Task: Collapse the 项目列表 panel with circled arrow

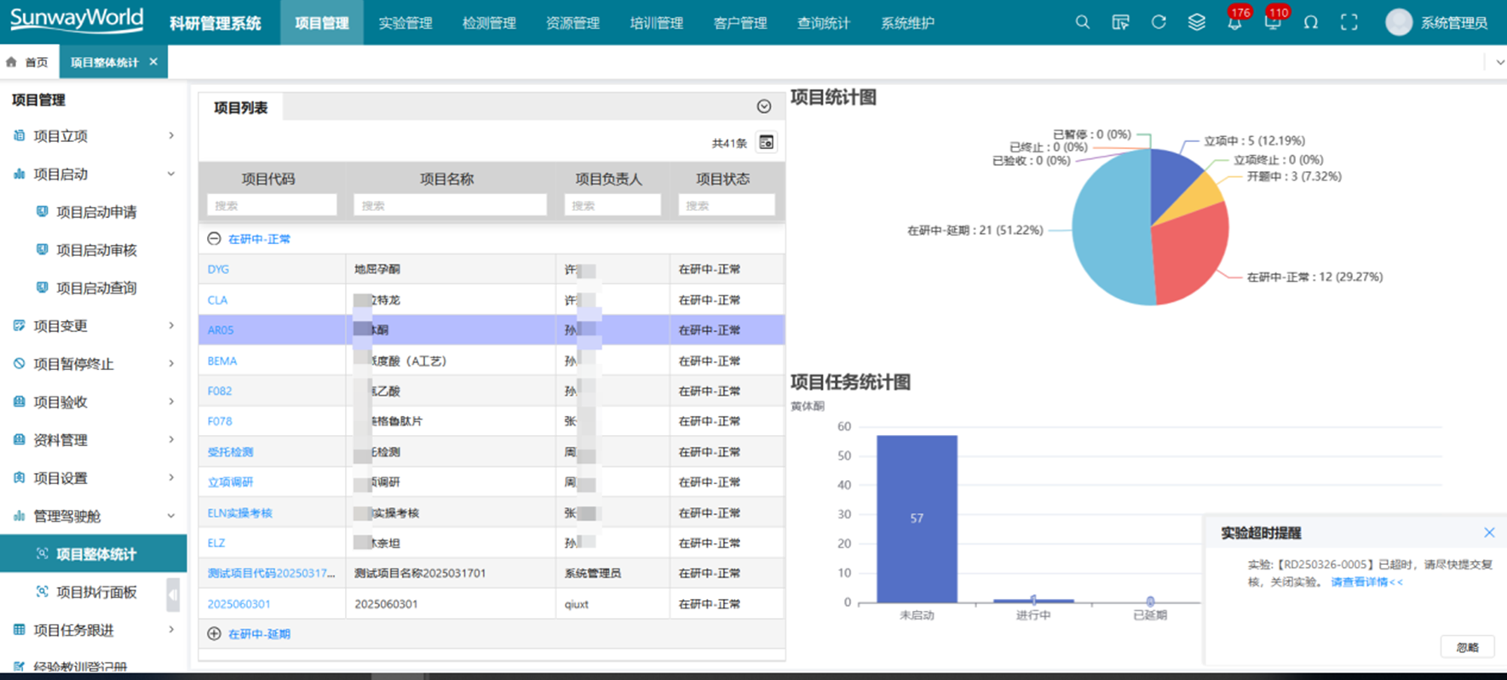Action: coord(764,106)
